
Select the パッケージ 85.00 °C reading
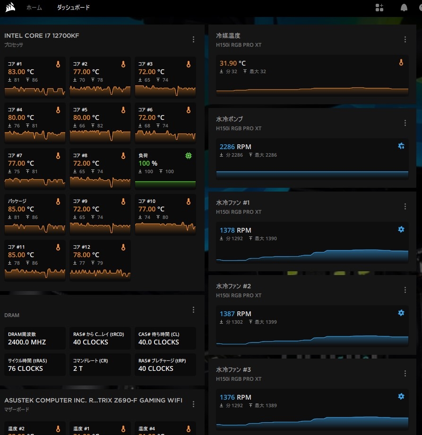[x=21, y=209]
